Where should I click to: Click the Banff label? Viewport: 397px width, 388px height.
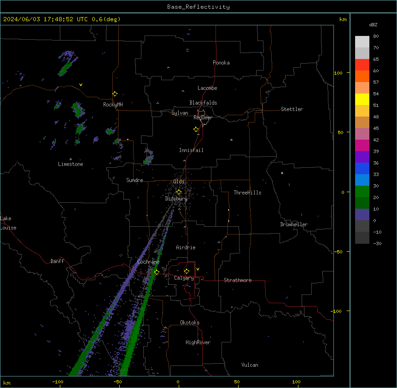pos(57,261)
